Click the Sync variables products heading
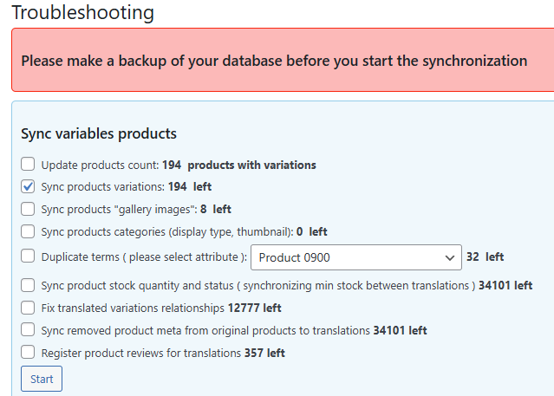Screen dimensions: 554x396 [99, 134]
